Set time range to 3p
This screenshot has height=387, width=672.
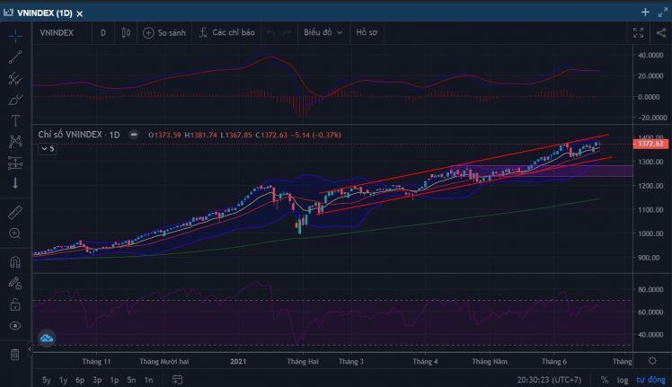click(97, 380)
